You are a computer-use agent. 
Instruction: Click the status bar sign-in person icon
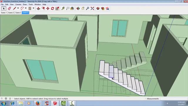click(10, 99)
